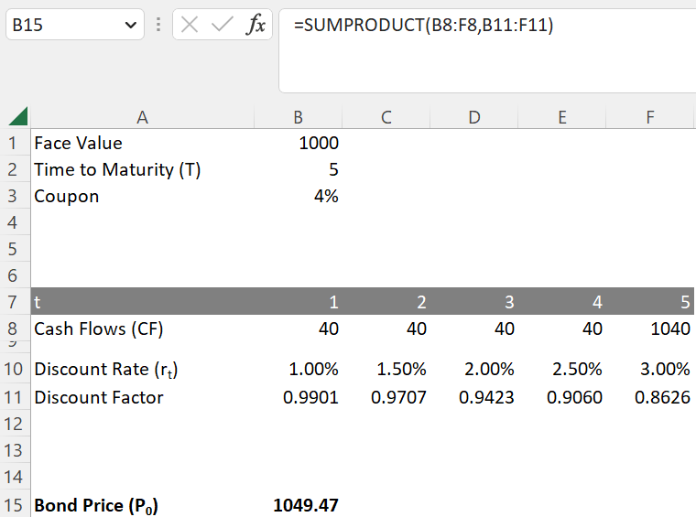Select the row 15 header

click(13, 505)
